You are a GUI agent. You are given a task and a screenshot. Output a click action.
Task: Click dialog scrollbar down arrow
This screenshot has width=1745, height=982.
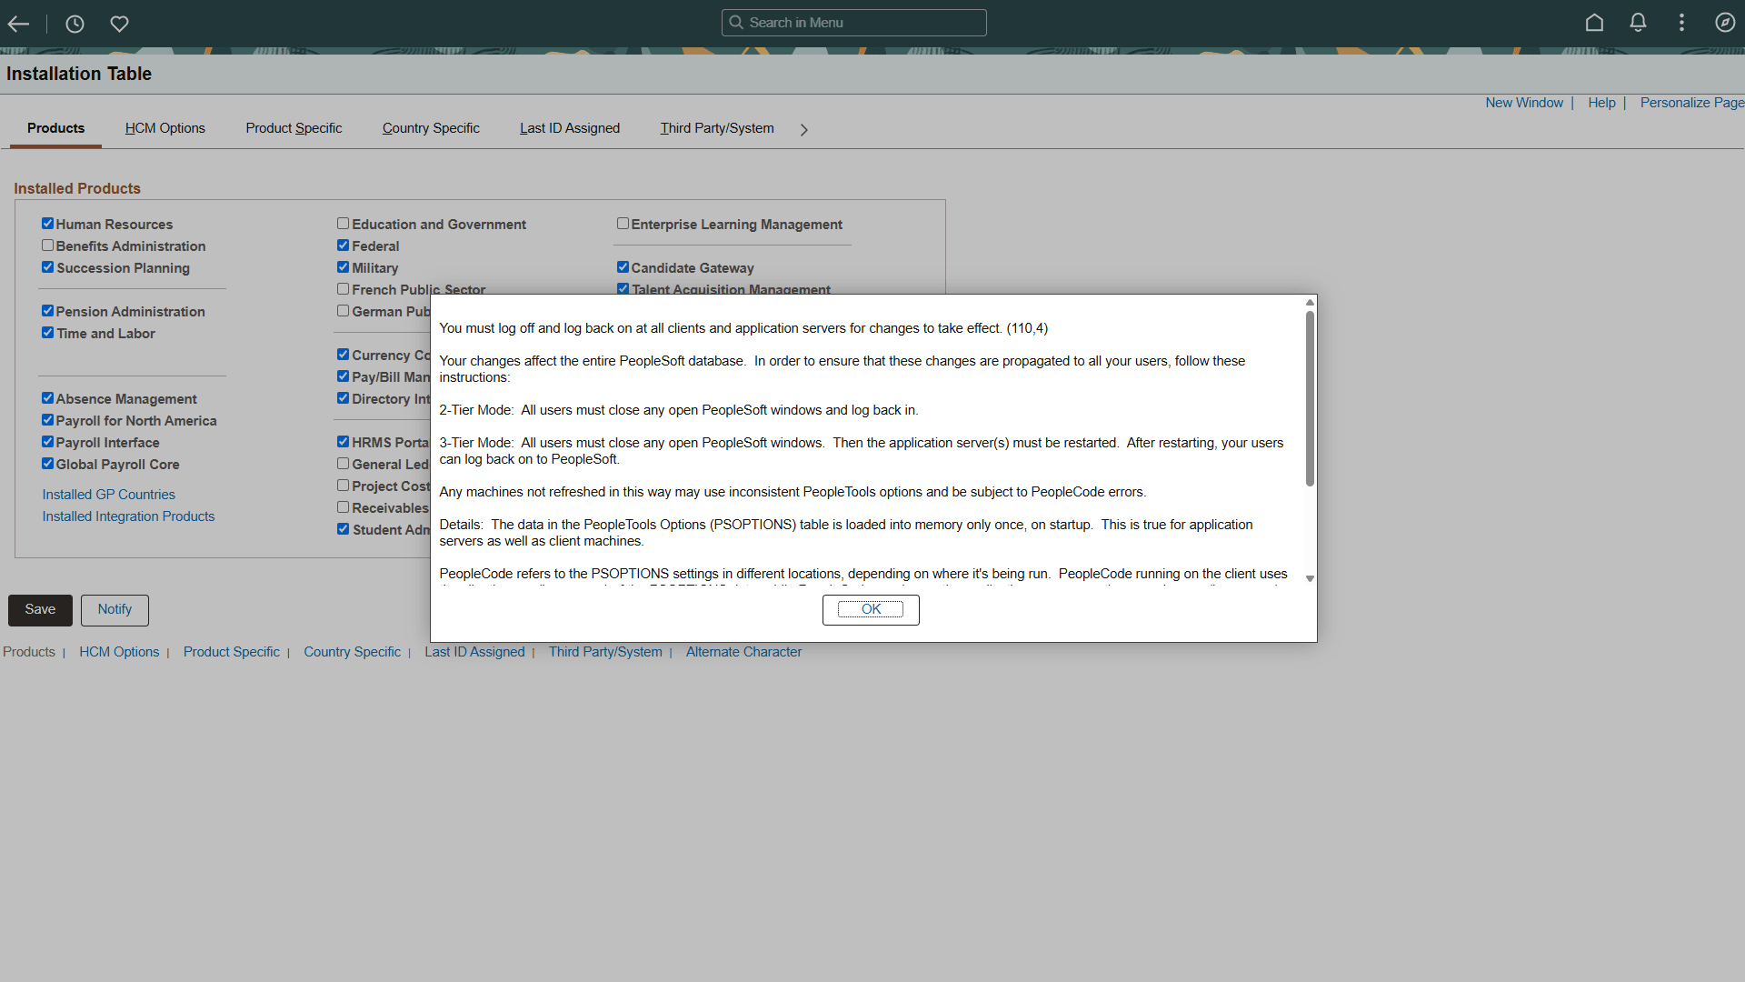point(1310,579)
